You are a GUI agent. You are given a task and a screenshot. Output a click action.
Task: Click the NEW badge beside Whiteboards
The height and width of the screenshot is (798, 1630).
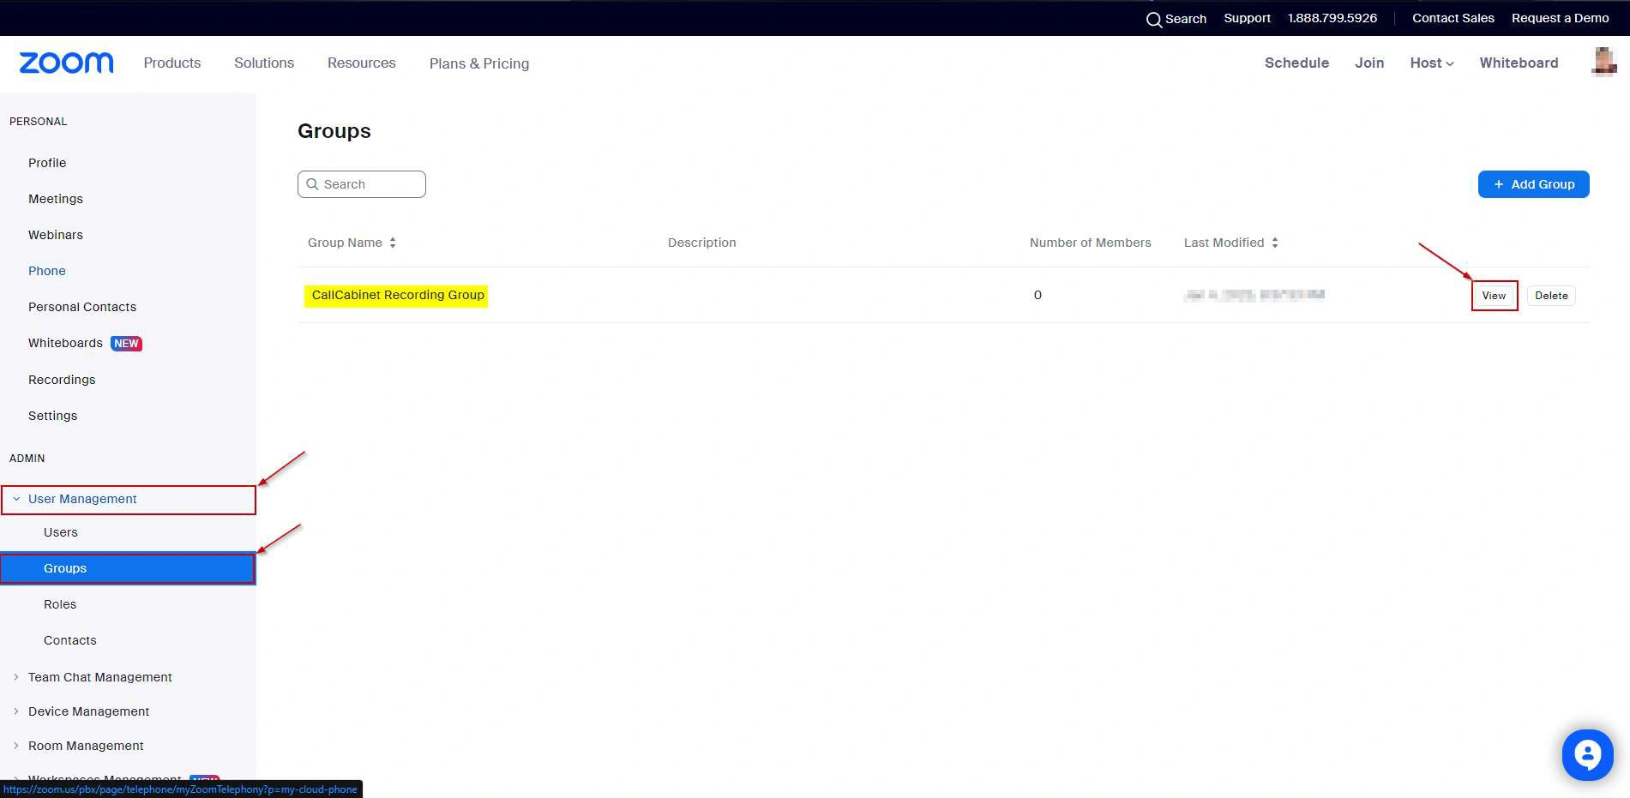[126, 344]
